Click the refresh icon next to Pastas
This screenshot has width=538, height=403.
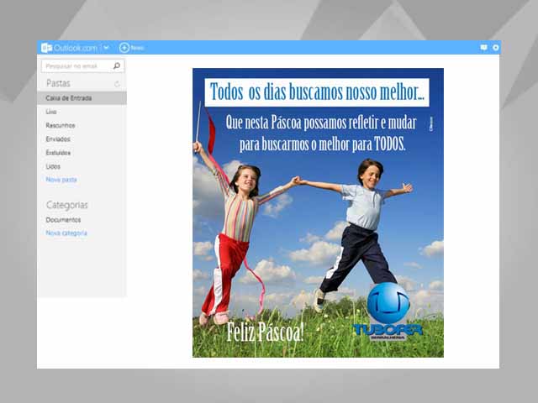(118, 84)
